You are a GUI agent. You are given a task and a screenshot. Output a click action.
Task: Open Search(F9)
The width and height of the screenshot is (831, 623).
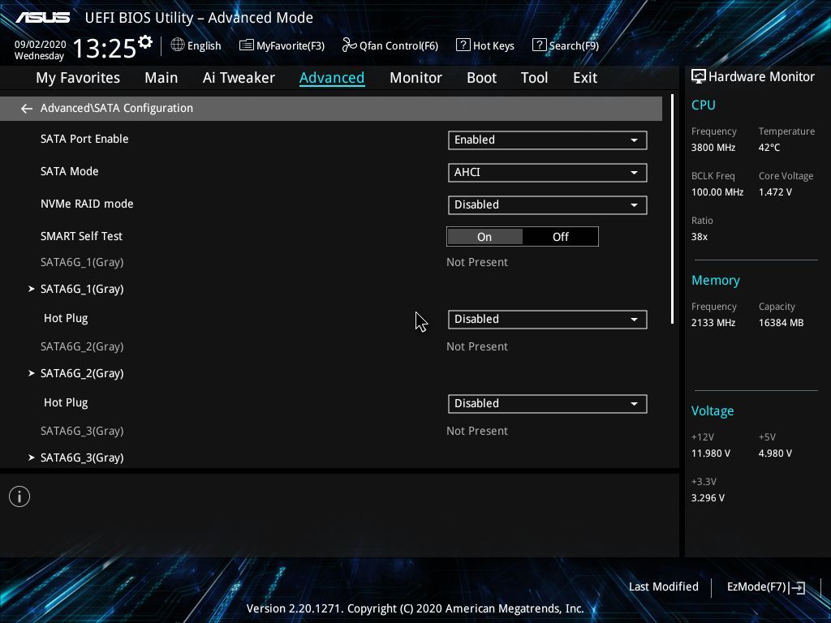pos(566,45)
